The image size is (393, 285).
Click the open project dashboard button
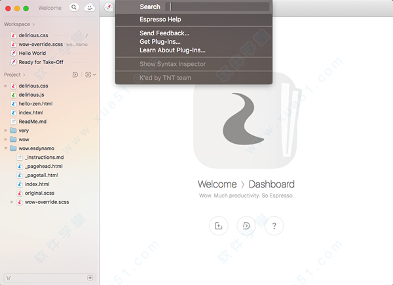pyautogui.click(x=246, y=226)
